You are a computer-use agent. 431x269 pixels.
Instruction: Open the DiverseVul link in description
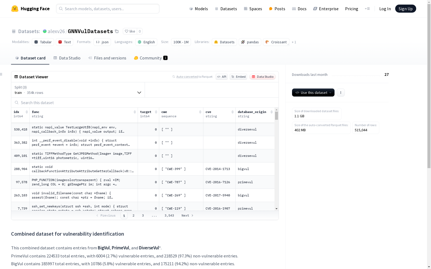tap(149, 248)
